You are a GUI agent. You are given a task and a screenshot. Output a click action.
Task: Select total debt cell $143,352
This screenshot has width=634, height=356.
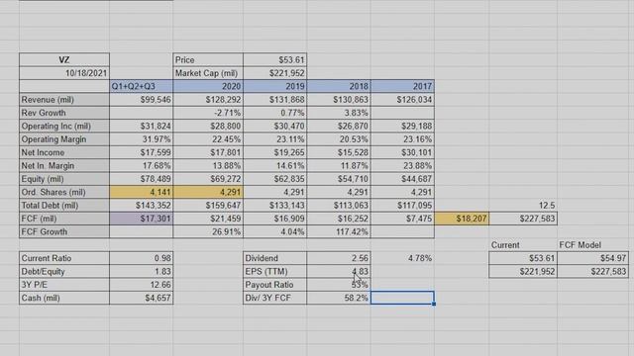(141, 206)
